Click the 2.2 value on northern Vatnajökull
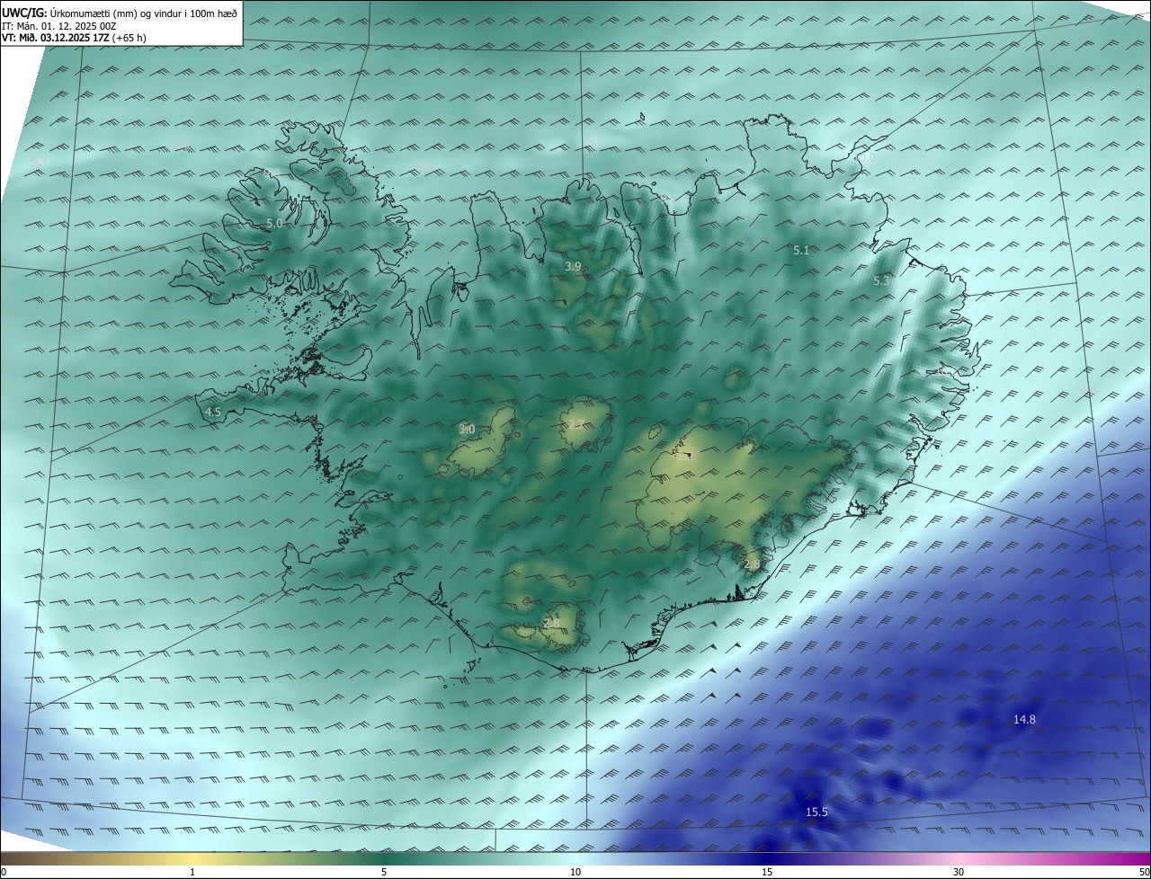The width and height of the screenshot is (1151, 879). (x=685, y=457)
